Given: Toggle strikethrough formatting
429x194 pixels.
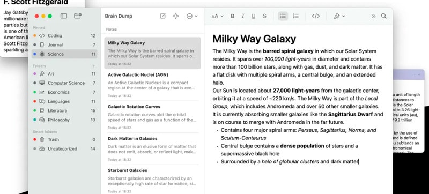Looking at the screenshot, I should (264, 16).
